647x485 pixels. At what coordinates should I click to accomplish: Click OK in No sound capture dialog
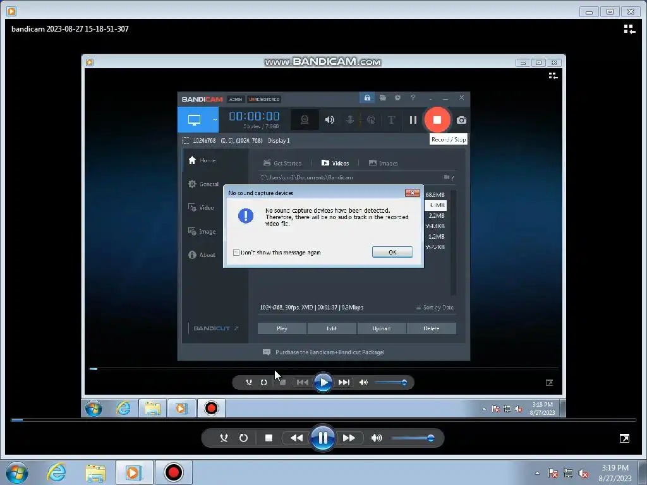tap(392, 252)
